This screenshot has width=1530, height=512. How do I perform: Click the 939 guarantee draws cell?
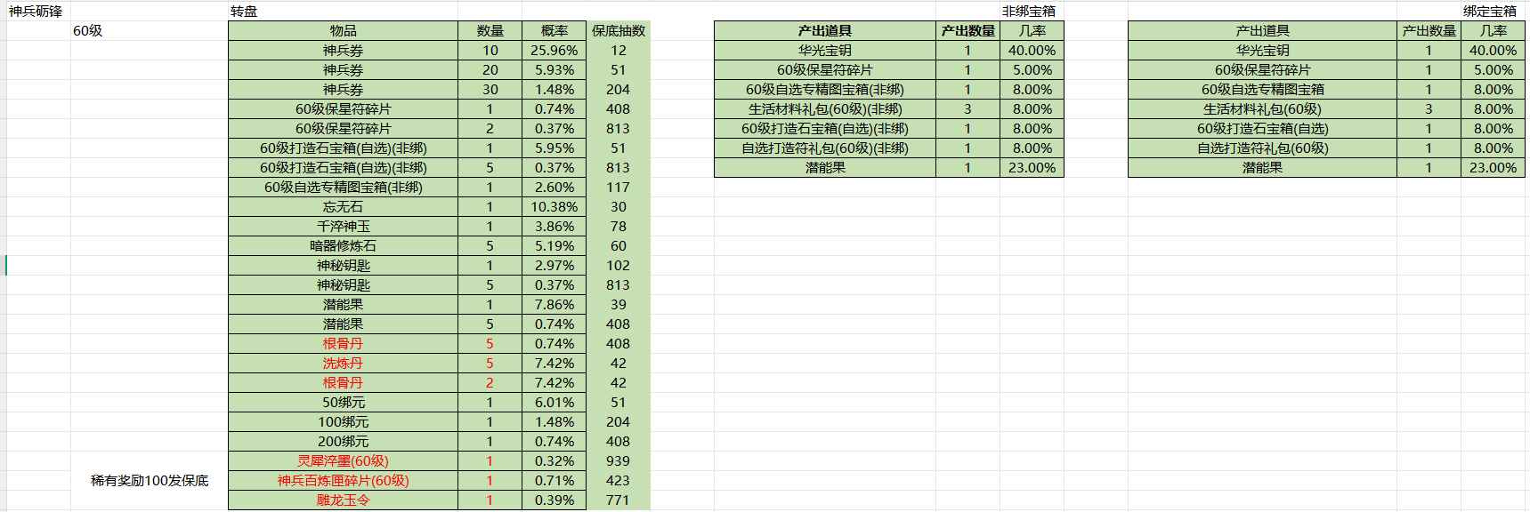click(618, 461)
